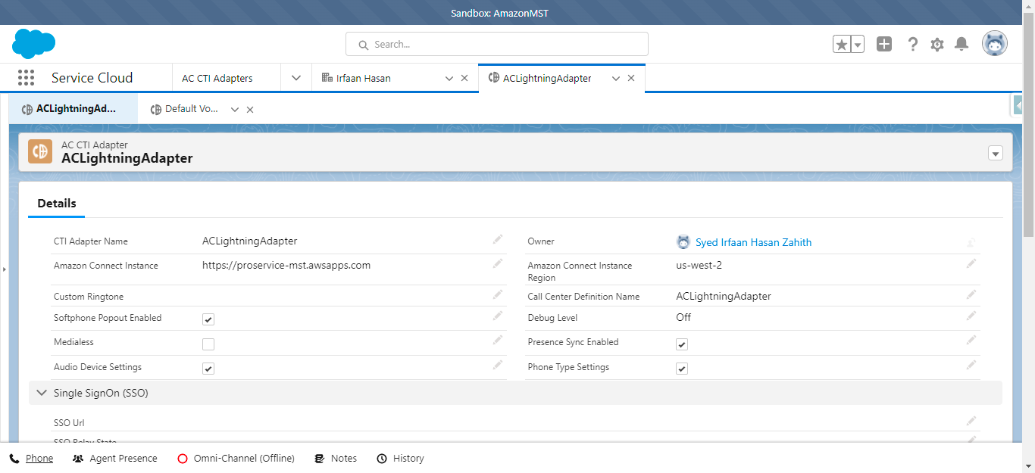The width and height of the screenshot is (1035, 473).
Task: Open the Setup gear icon
Action: click(x=937, y=45)
